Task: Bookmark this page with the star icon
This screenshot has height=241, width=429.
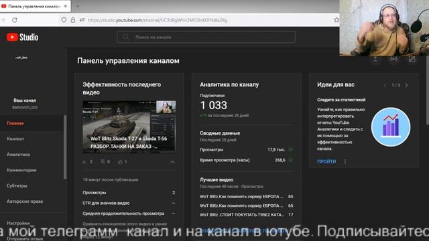Action: tap(336, 20)
